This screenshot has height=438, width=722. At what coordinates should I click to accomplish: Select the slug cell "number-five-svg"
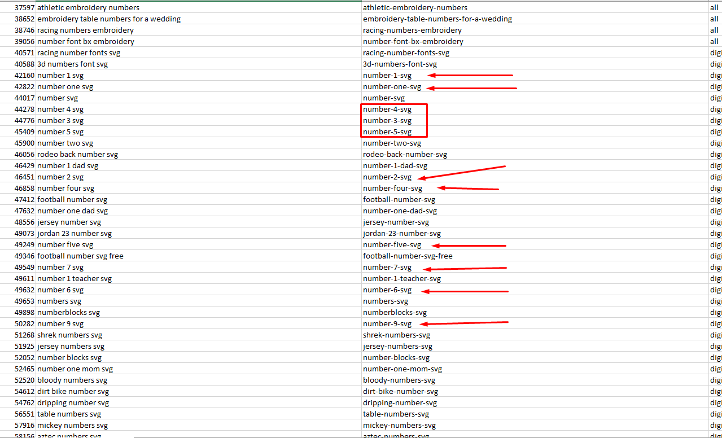(392, 245)
